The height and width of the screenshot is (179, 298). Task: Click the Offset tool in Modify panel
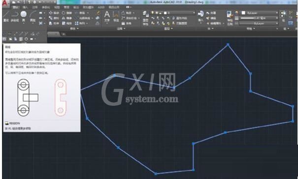point(98,23)
